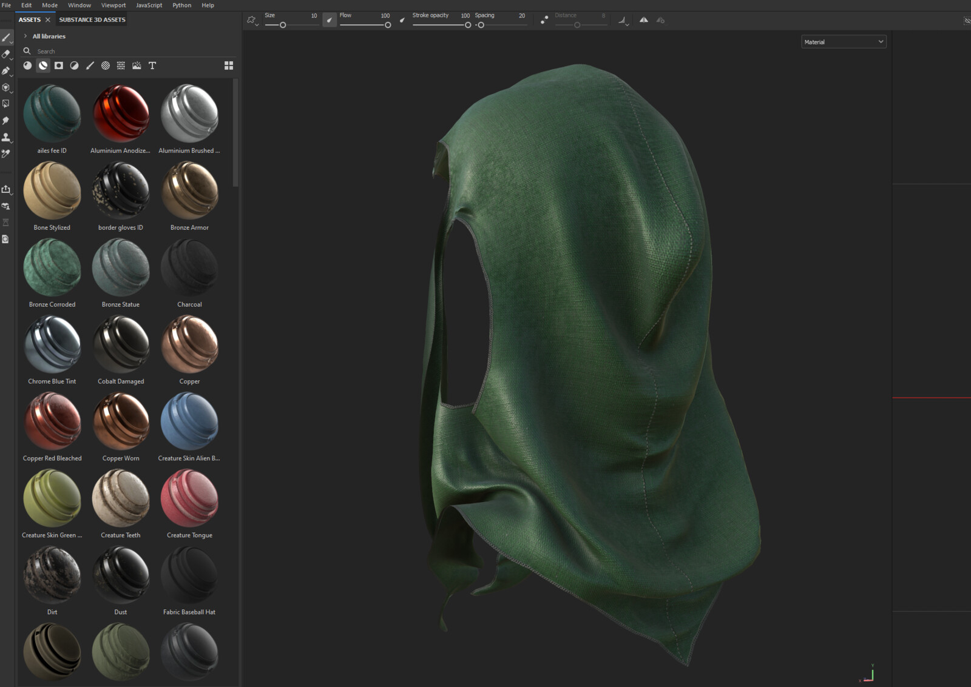Image resolution: width=971 pixels, height=687 pixels.
Task: Filter assets by Materials sphere icon
Action: click(27, 65)
